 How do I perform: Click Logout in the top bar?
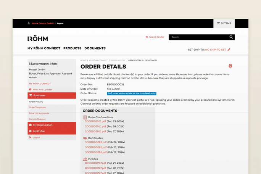click(60, 23)
